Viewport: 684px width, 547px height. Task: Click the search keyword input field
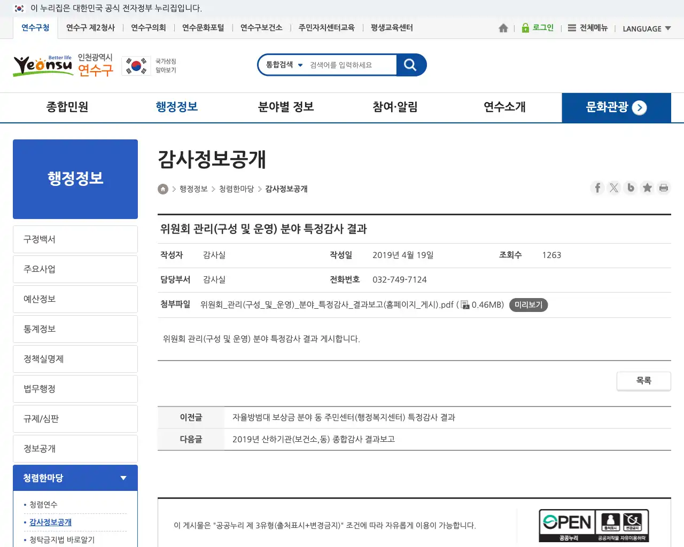point(351,65)
